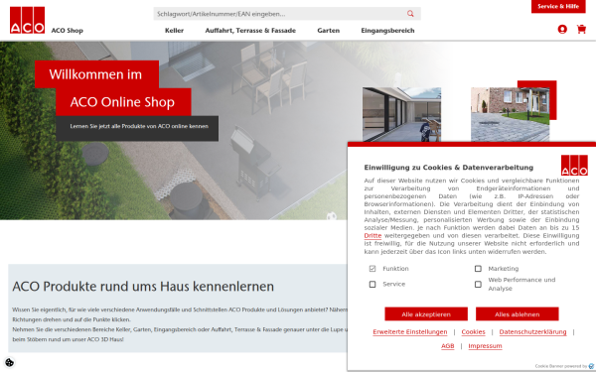Click the ACO logo in header
The image size is (596, 372).
click(x=27, y=20)
